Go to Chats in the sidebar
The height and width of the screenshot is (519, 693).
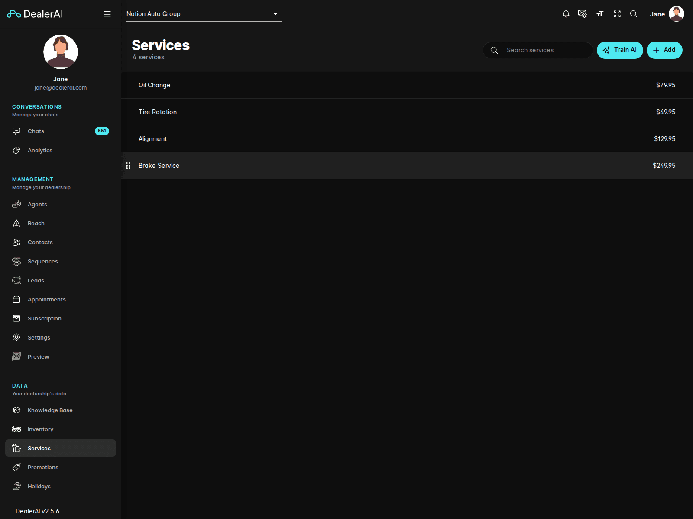[36, 131]
